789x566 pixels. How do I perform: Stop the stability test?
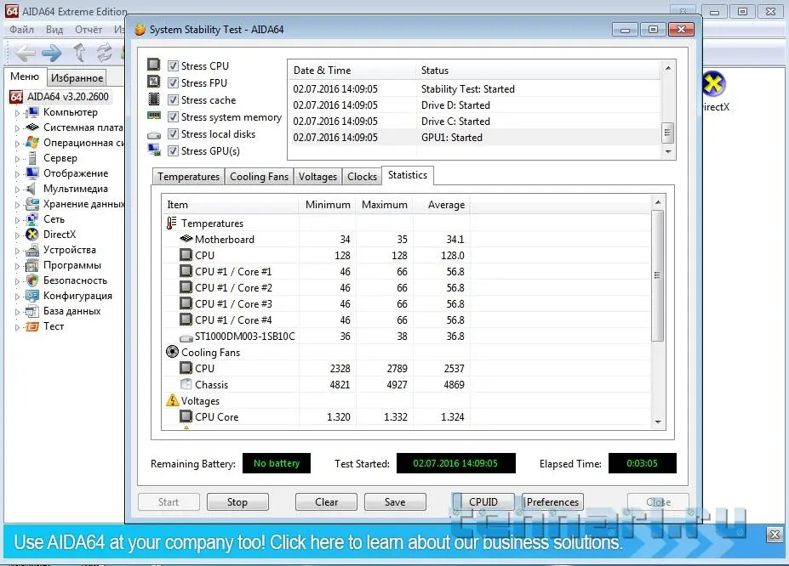coord(237,501)
